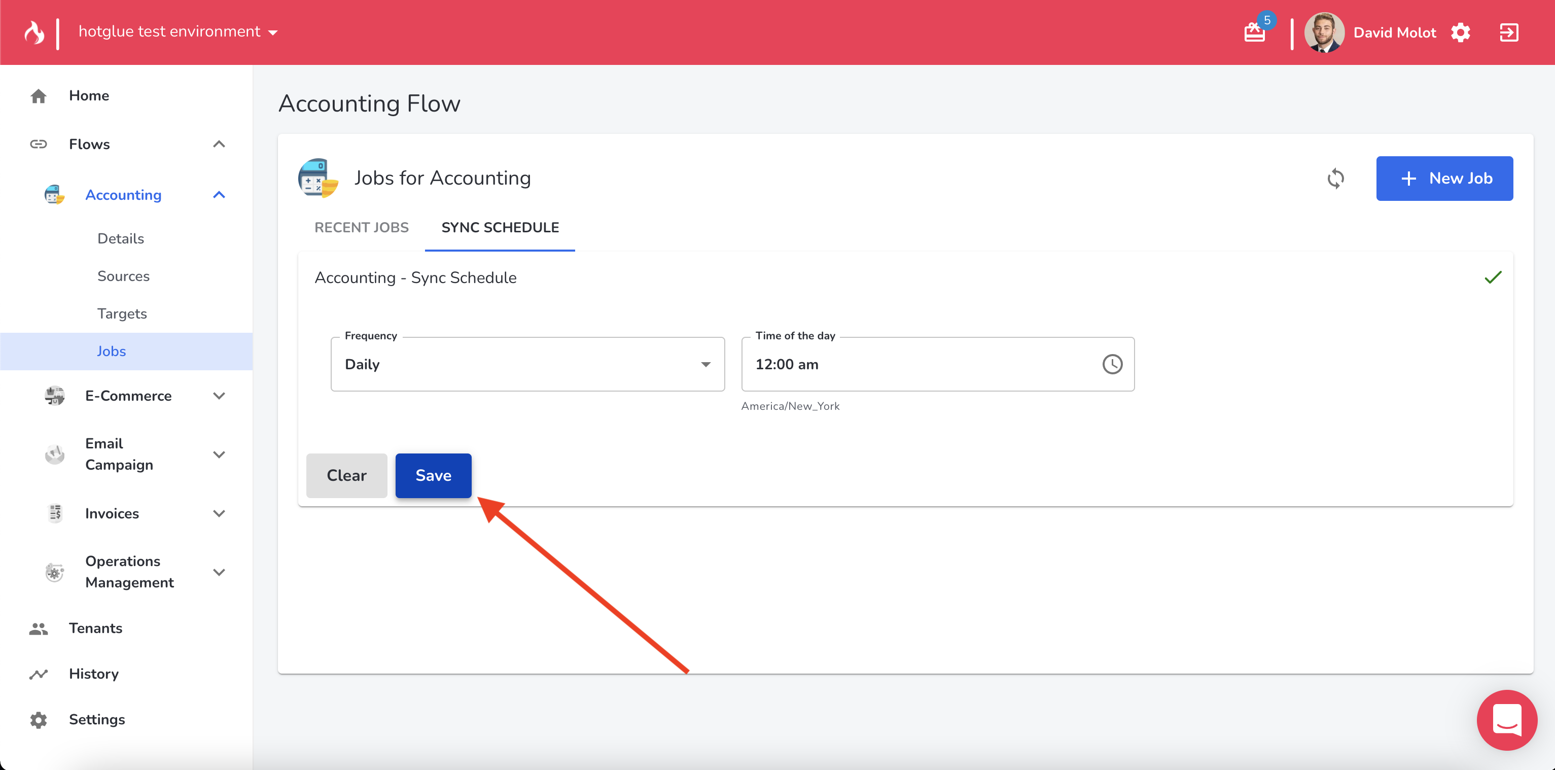Open the gift updates icon with badge
Image resolution: width=1555 pixels, height=770 pixels.
[x=1255, y=32]
